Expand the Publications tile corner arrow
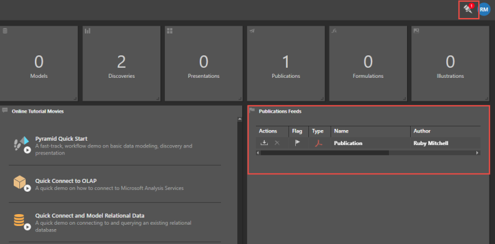The image size is (495, 244). [x=321, y=98]
